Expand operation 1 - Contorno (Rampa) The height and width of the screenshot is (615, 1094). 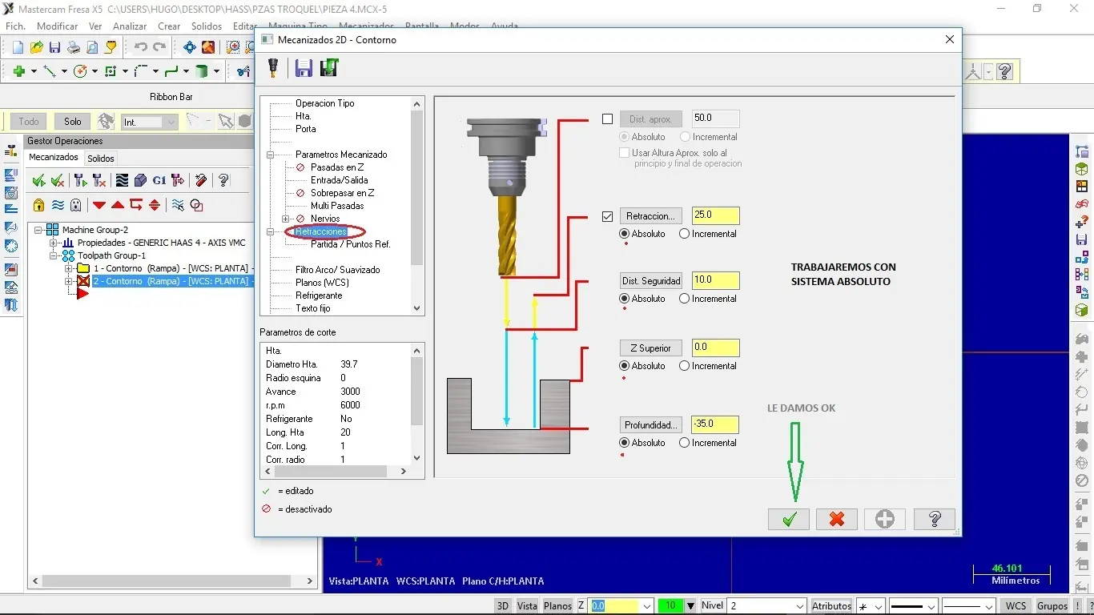tap(69, 268)
